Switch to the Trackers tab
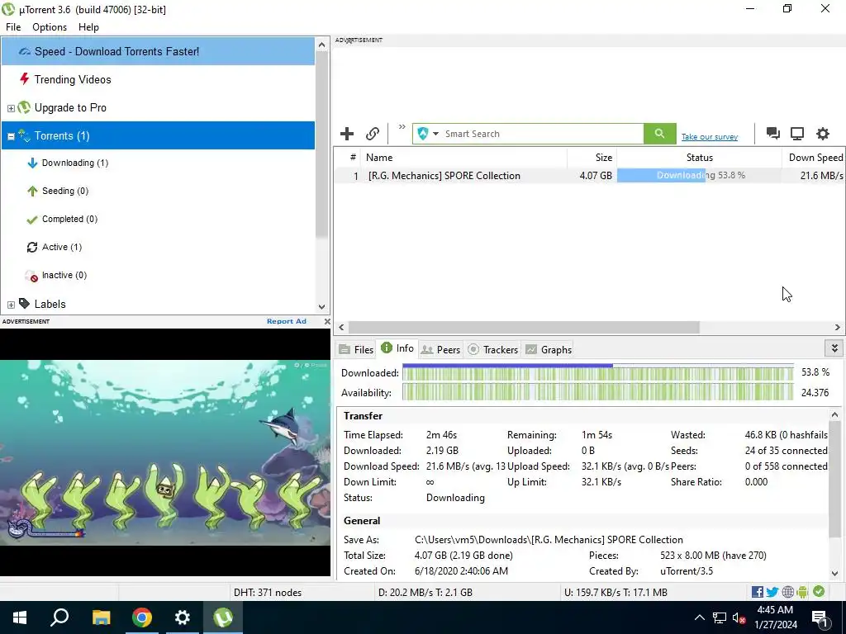This screenshot has height=634, width=846. pos(492,349)
